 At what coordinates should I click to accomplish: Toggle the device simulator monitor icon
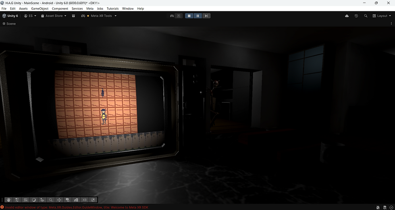(x=179, y=16)
